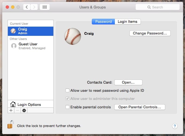Enable reset password using Apple ID
The image size is (185, 136).
(67, 90)
